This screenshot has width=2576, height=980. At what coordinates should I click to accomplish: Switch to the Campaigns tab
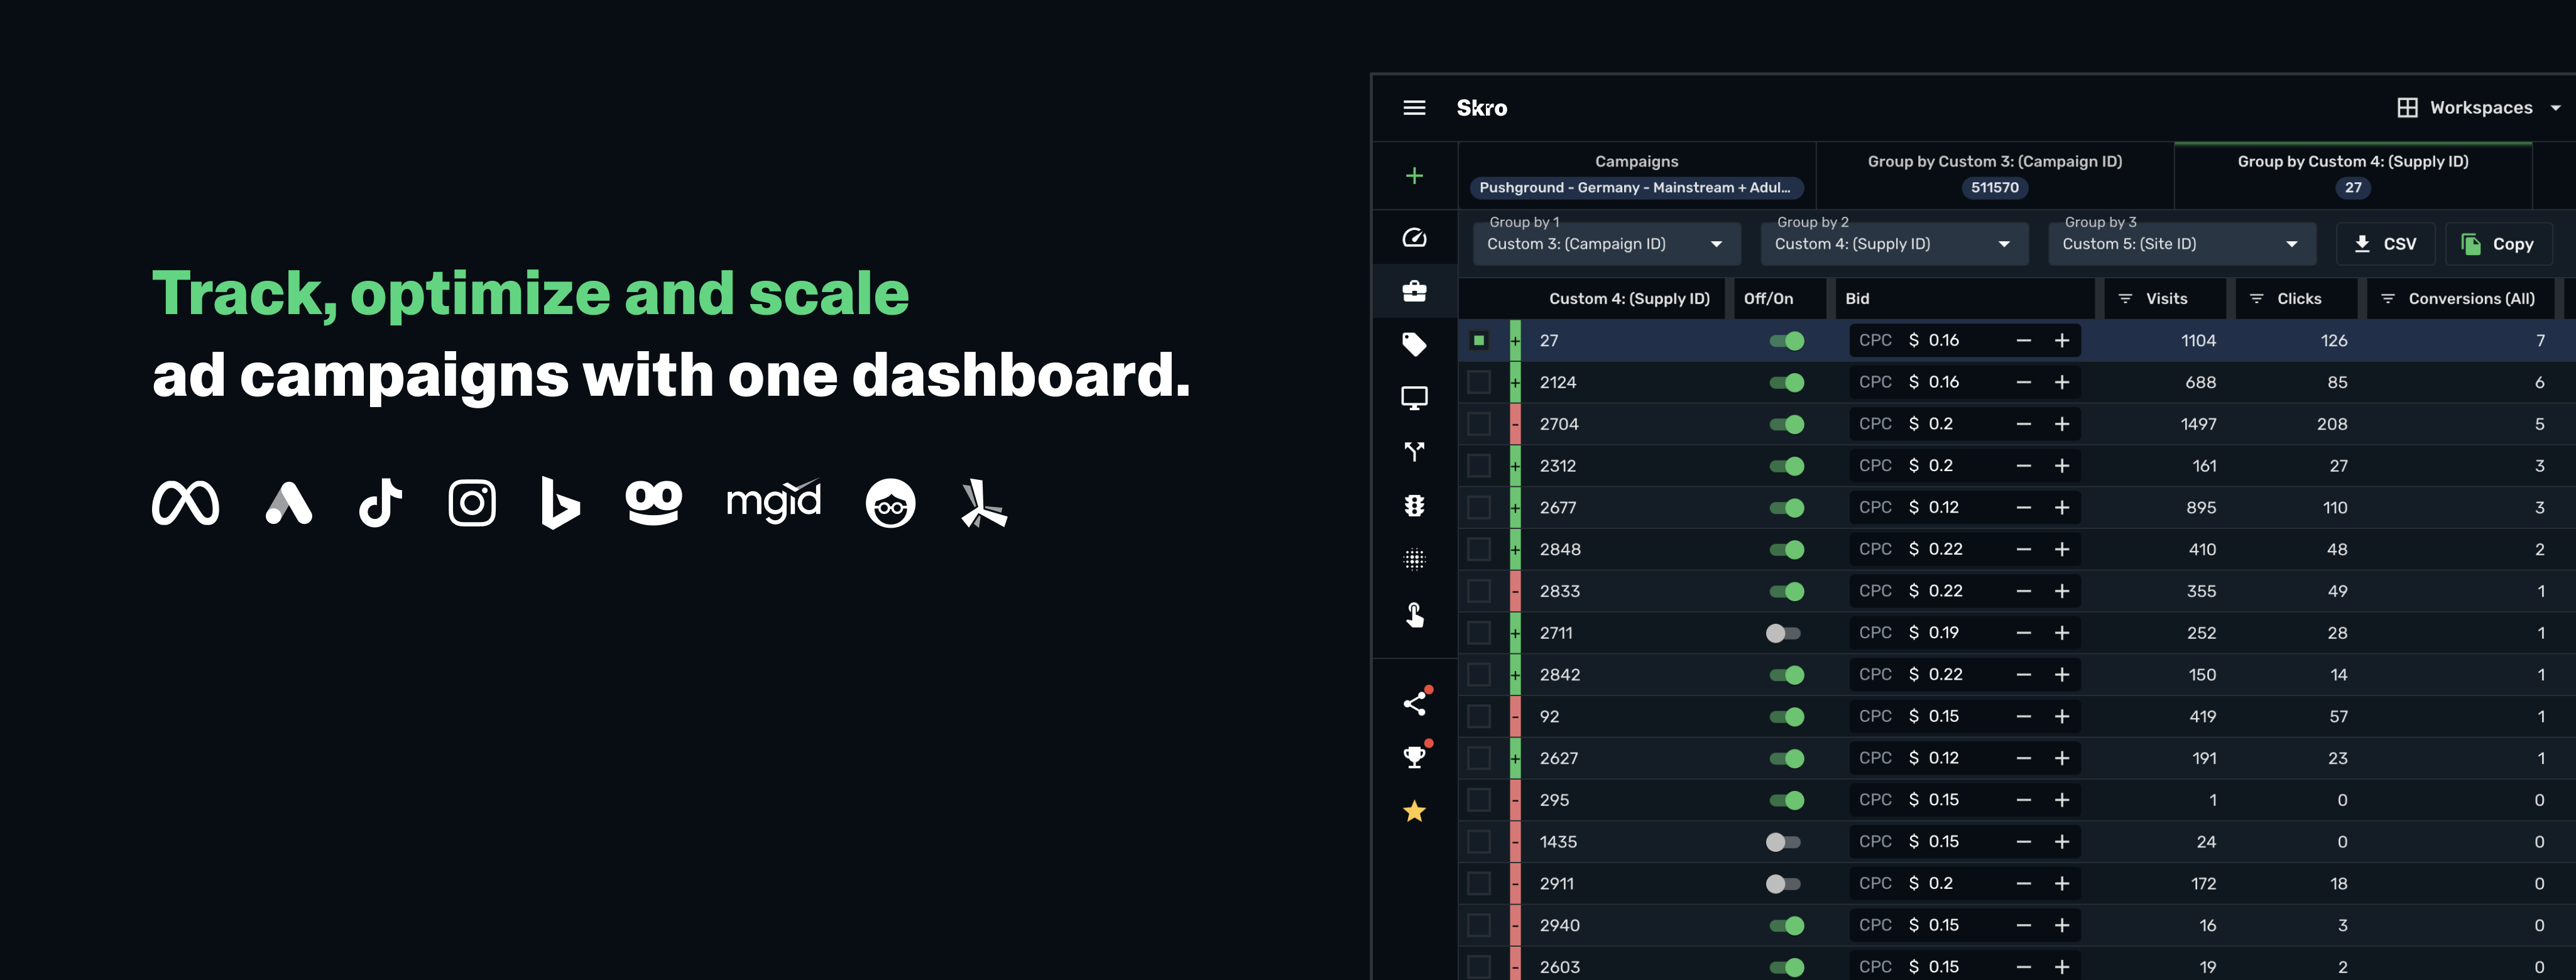pos(1636,174)
